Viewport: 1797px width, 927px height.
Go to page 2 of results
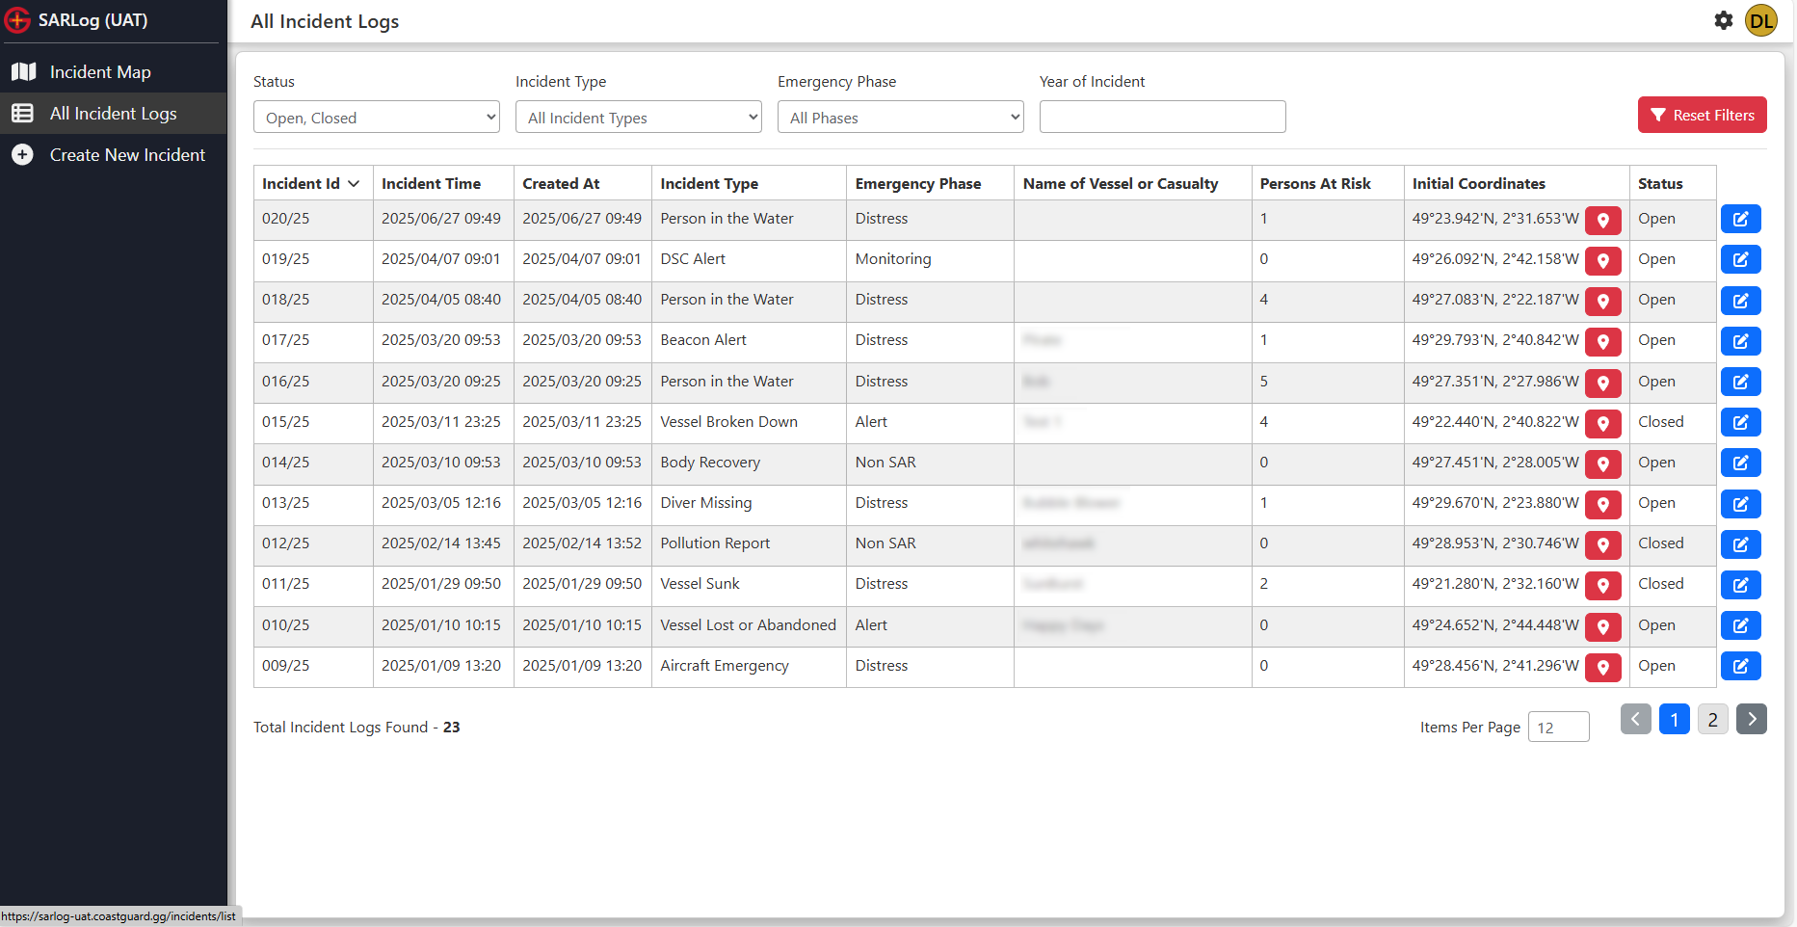pos(1712,720)
